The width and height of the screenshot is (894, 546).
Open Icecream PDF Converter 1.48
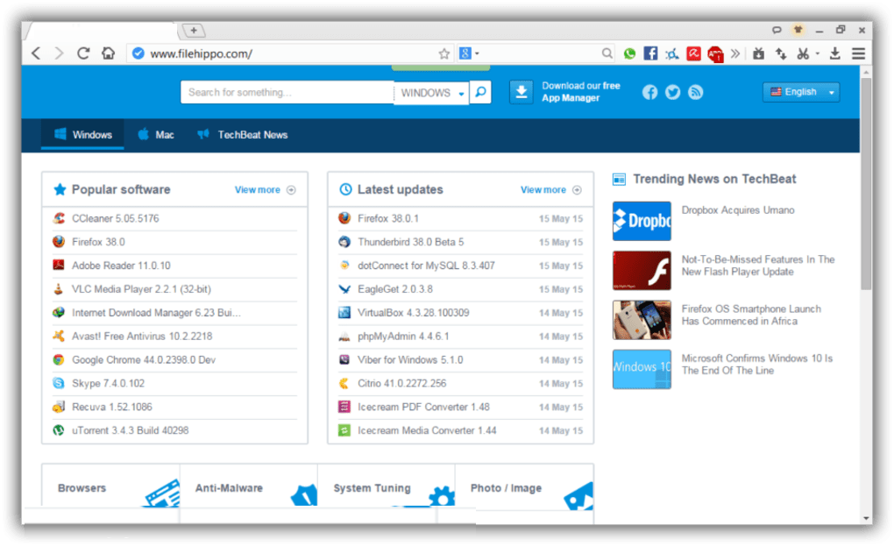click(423, 407)
